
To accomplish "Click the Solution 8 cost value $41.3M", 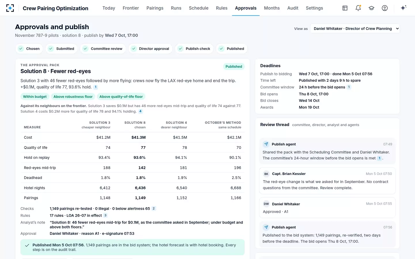I will tap(139, 137).
